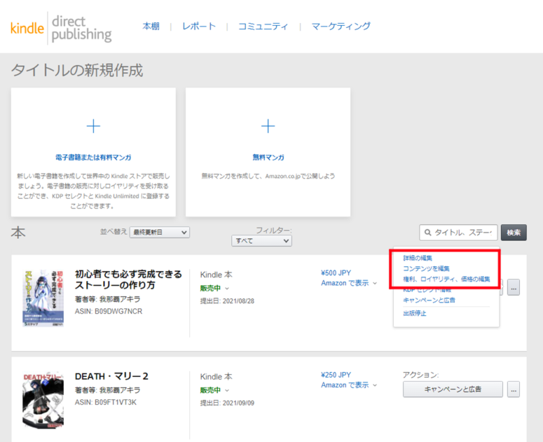
Task: Click the Kindle Direct Publishing logo
Action: [x=61, y=28]
